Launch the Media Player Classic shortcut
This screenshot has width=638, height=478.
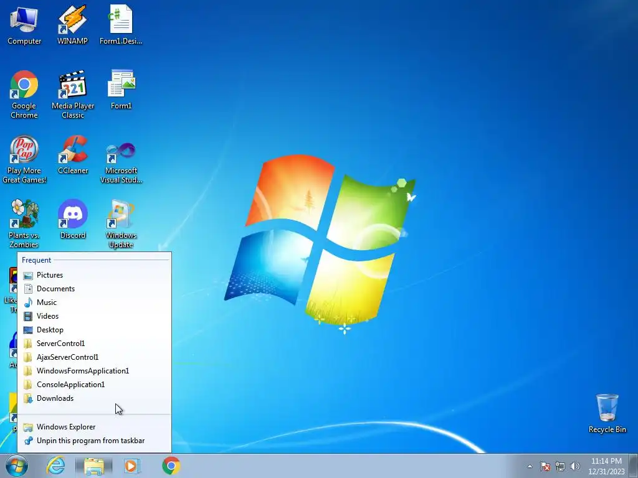[x=73, y=95]
